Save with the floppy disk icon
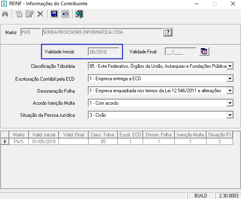Screen dimensions: 241x199 (54, 14)
